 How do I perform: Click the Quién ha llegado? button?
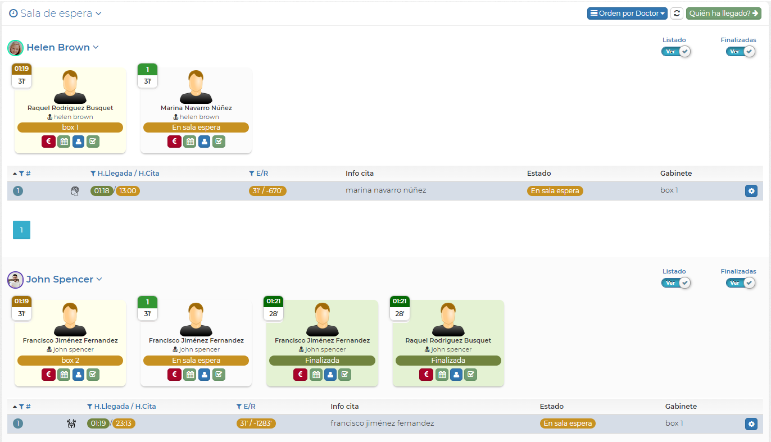[723, 13]
